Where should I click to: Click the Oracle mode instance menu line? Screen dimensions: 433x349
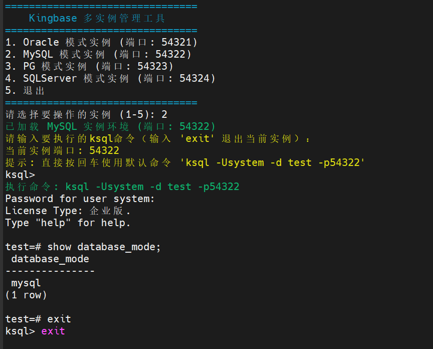pyautogui.click(x=101, y=43)
